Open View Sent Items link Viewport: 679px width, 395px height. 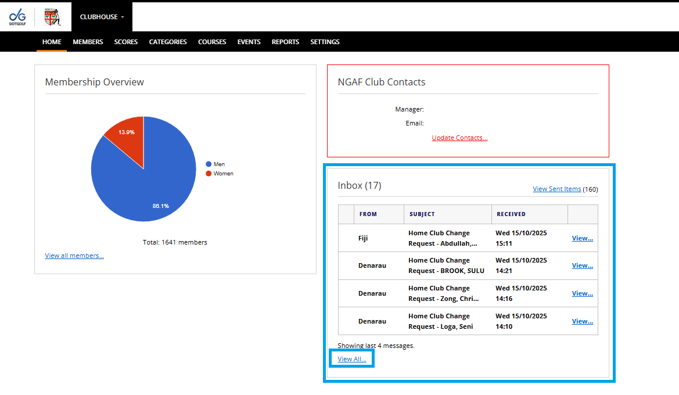[x=557, y=189]
